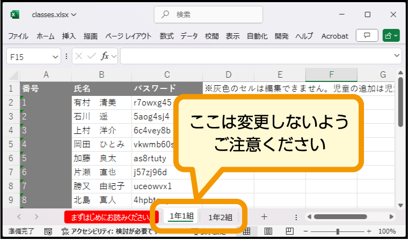Open the 描画 ribbon tab
The width and height of the screenshot is (408, 240).
(91, 36)
